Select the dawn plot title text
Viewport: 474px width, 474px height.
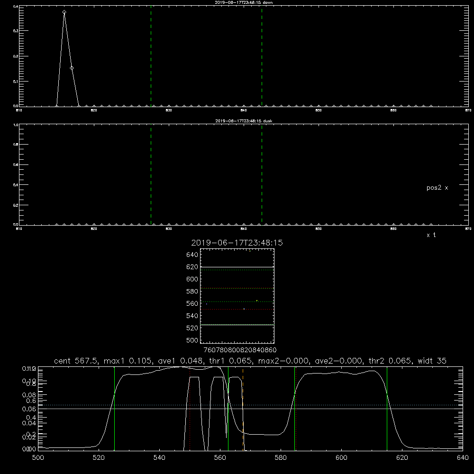(x=244, y=2)
